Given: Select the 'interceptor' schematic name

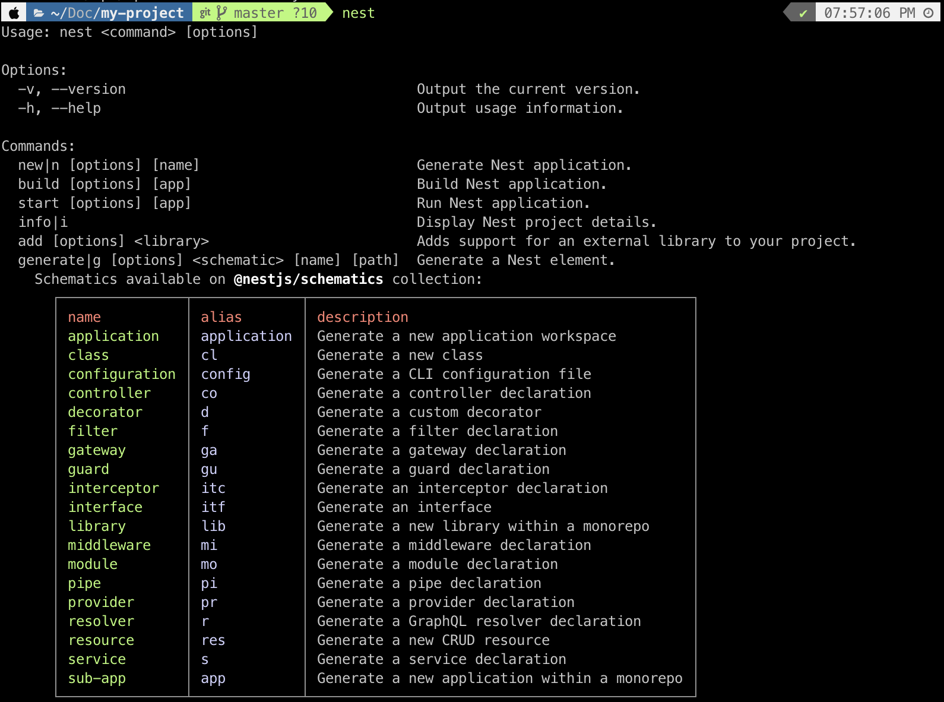Looking at the screenshot, I should 113,488.
